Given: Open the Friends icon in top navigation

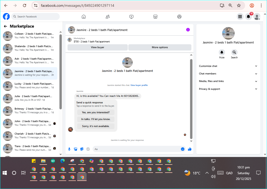Looking at the screenshot, I should [108, 17].
